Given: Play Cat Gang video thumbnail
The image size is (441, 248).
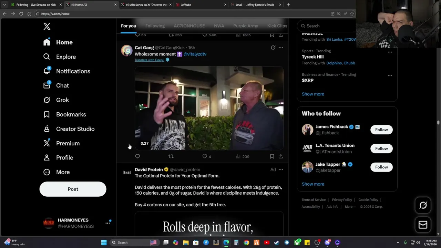Looking at the screenshot, I should [x=209, y=108].
